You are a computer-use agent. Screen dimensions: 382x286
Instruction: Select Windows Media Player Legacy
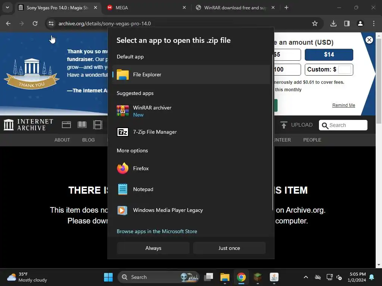pos(191,210)
